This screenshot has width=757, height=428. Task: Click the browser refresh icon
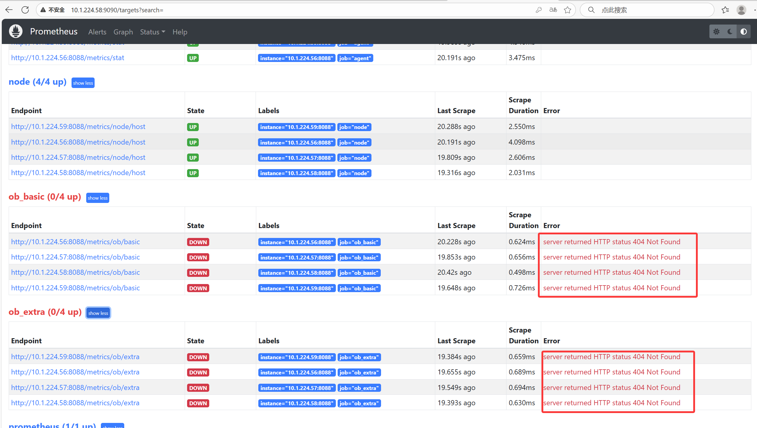[25, 10]
